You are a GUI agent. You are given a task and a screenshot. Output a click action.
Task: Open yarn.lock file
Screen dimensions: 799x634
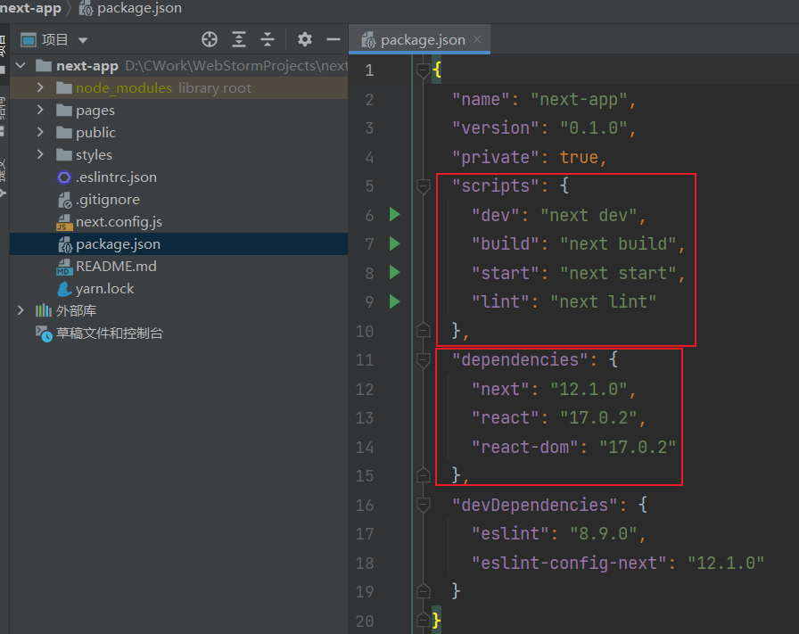(x=104, y=289)
